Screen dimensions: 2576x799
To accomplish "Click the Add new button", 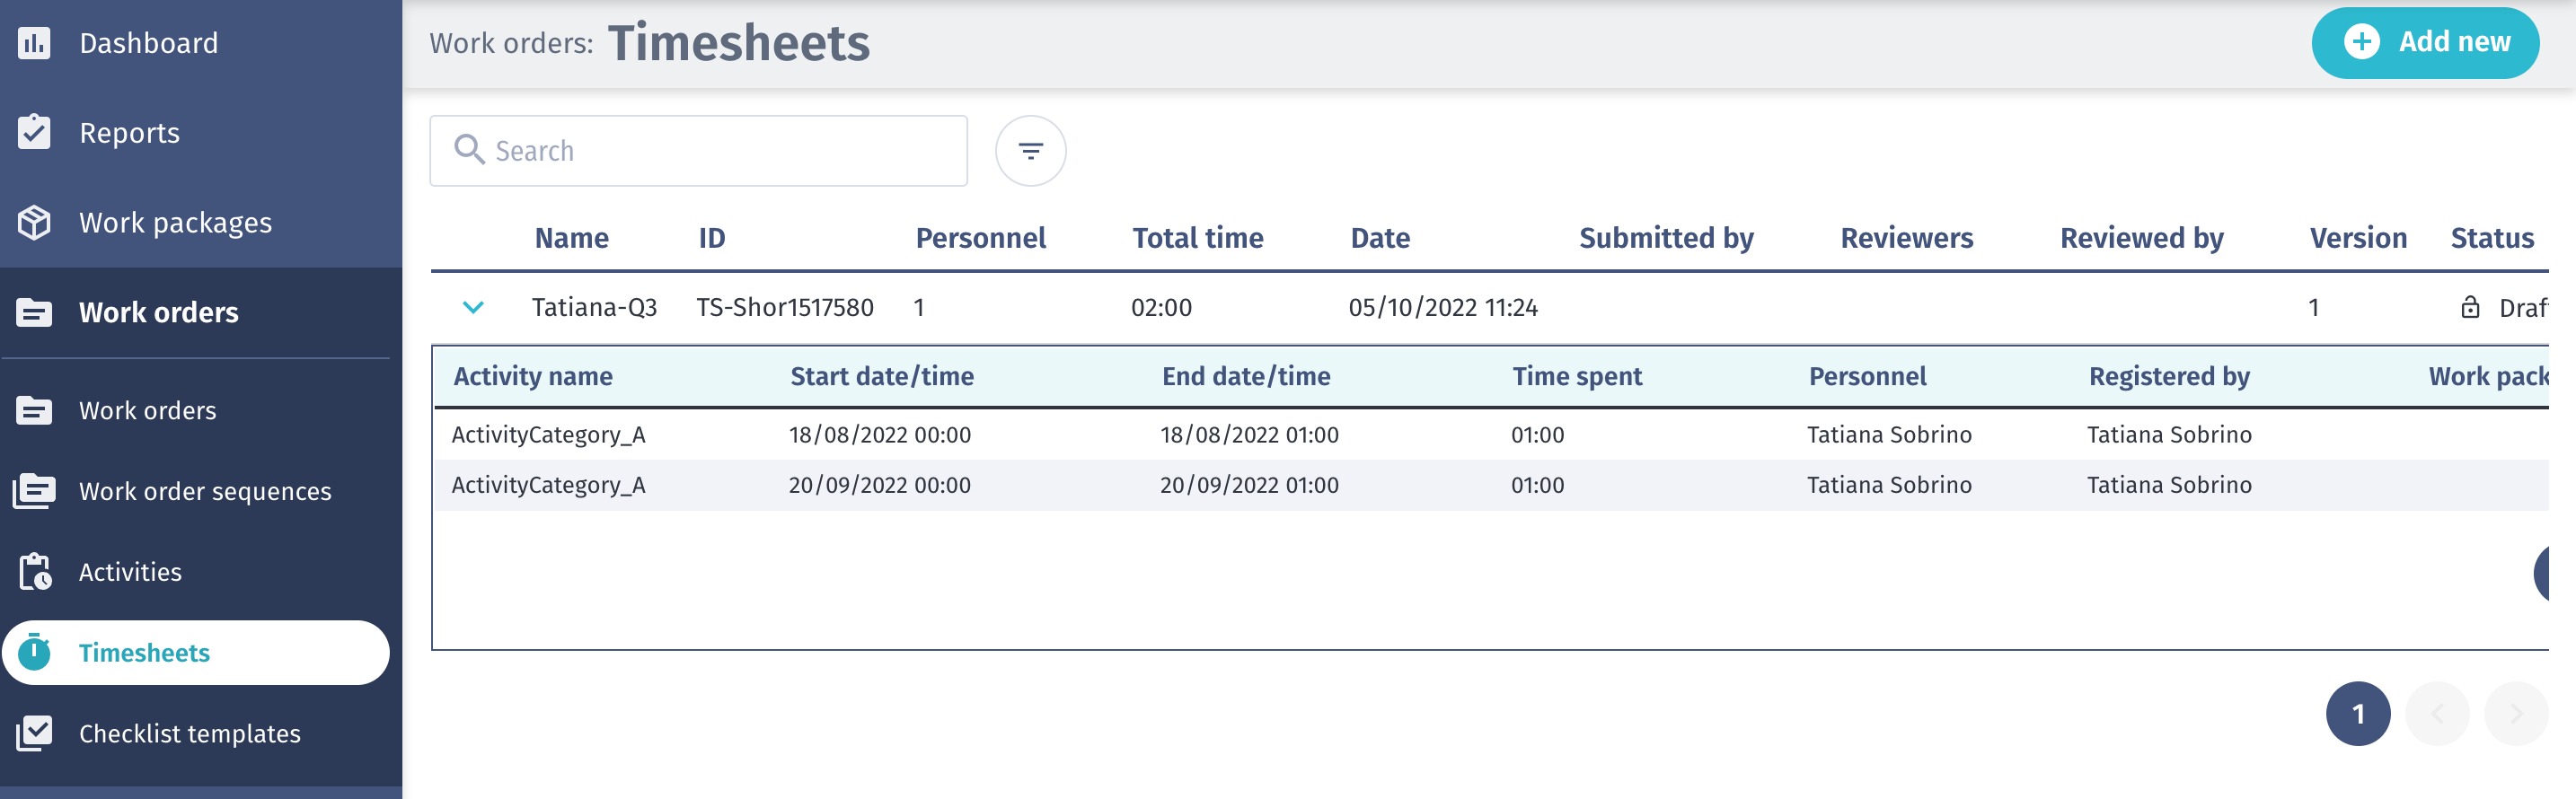I will [x=2425, y=42].
